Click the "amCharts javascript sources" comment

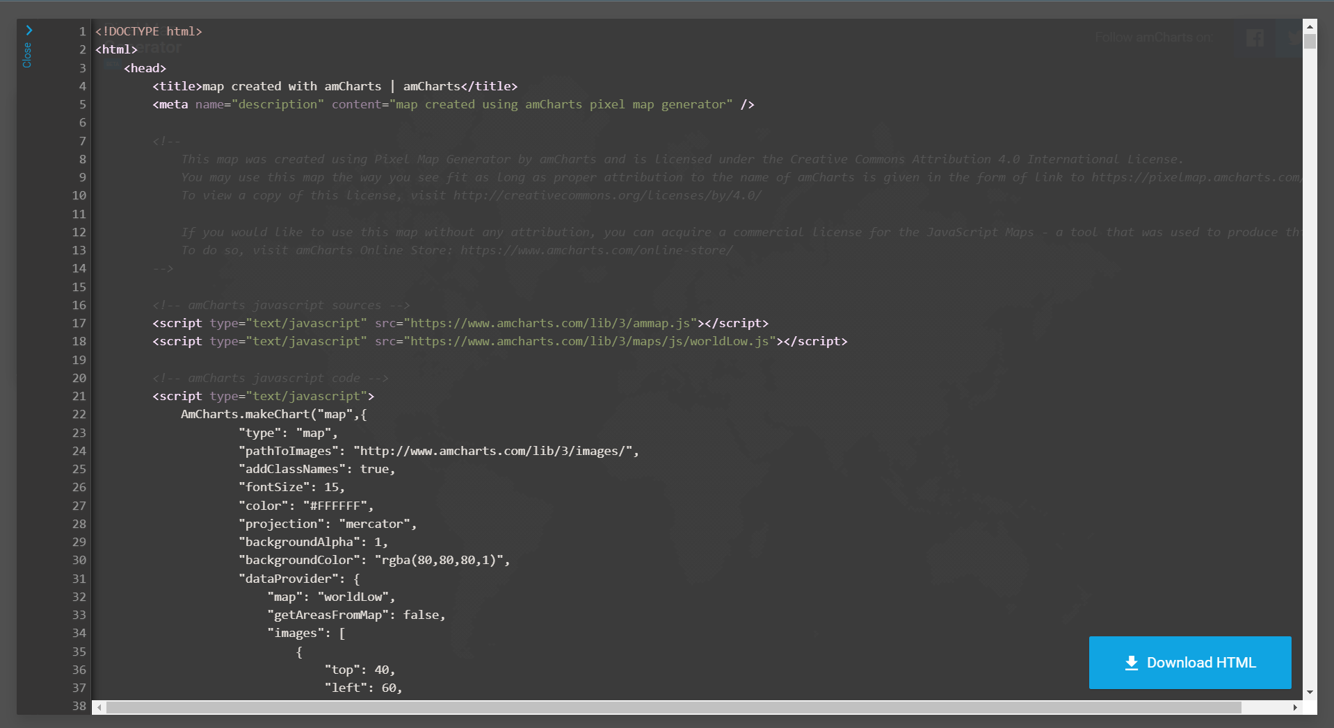click(281, 305)
